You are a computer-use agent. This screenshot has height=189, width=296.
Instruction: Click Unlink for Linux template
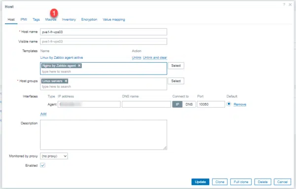137,58
